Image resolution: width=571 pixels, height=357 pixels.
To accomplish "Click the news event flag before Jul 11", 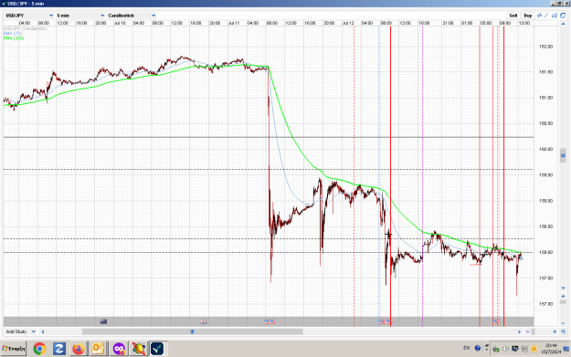I will (204, 321).
